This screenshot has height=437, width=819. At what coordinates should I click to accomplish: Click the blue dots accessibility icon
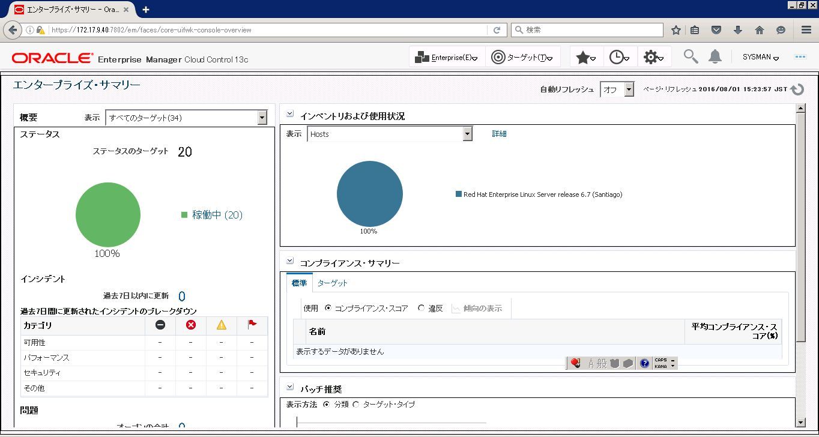[x=800, y=57]
